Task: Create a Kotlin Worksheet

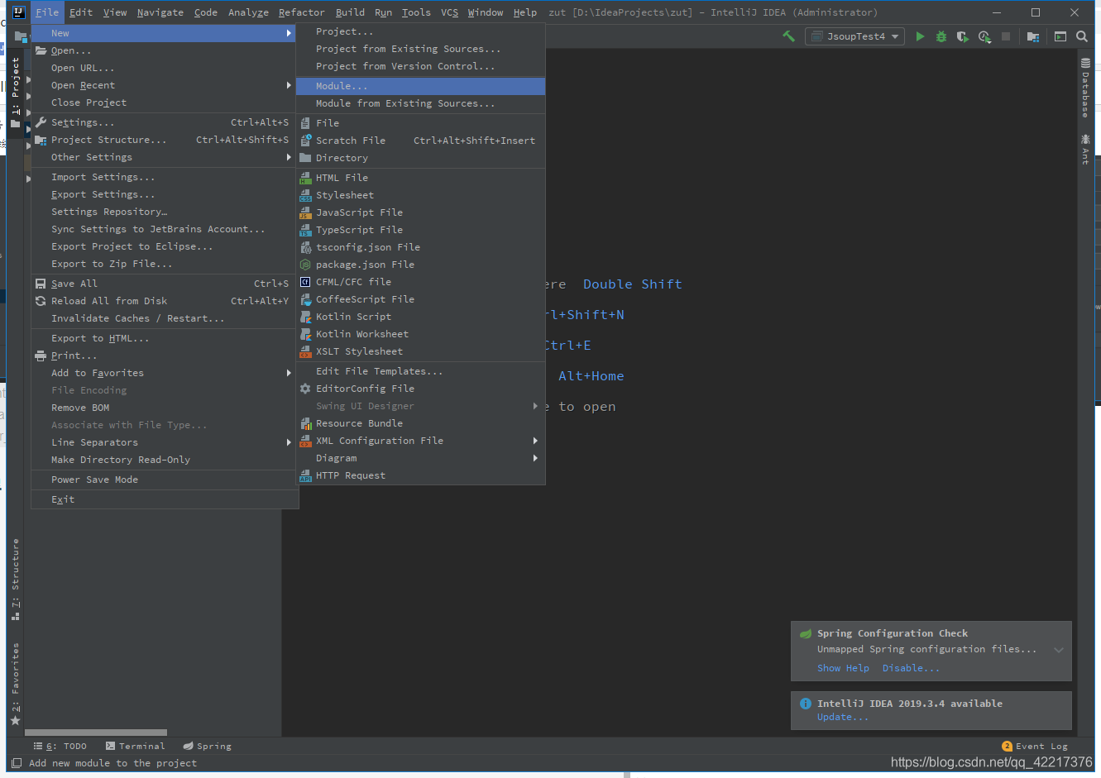Action: pos(421,334)
